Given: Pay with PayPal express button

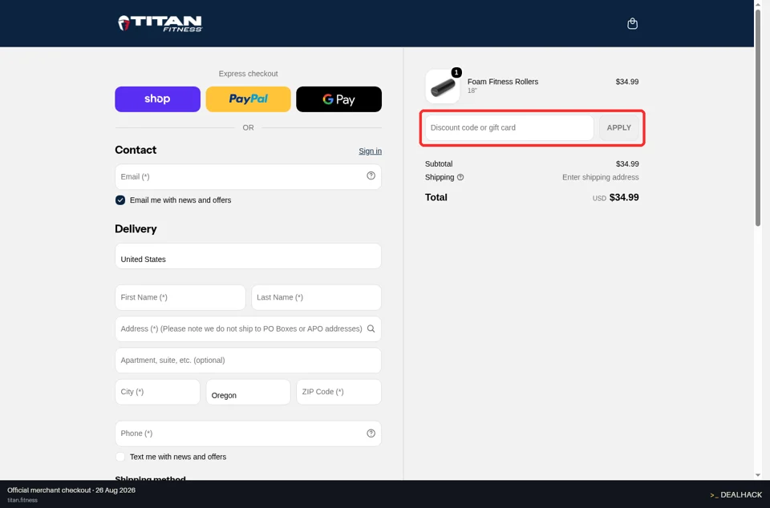Looking at the screenshot, I should (248, 99).
